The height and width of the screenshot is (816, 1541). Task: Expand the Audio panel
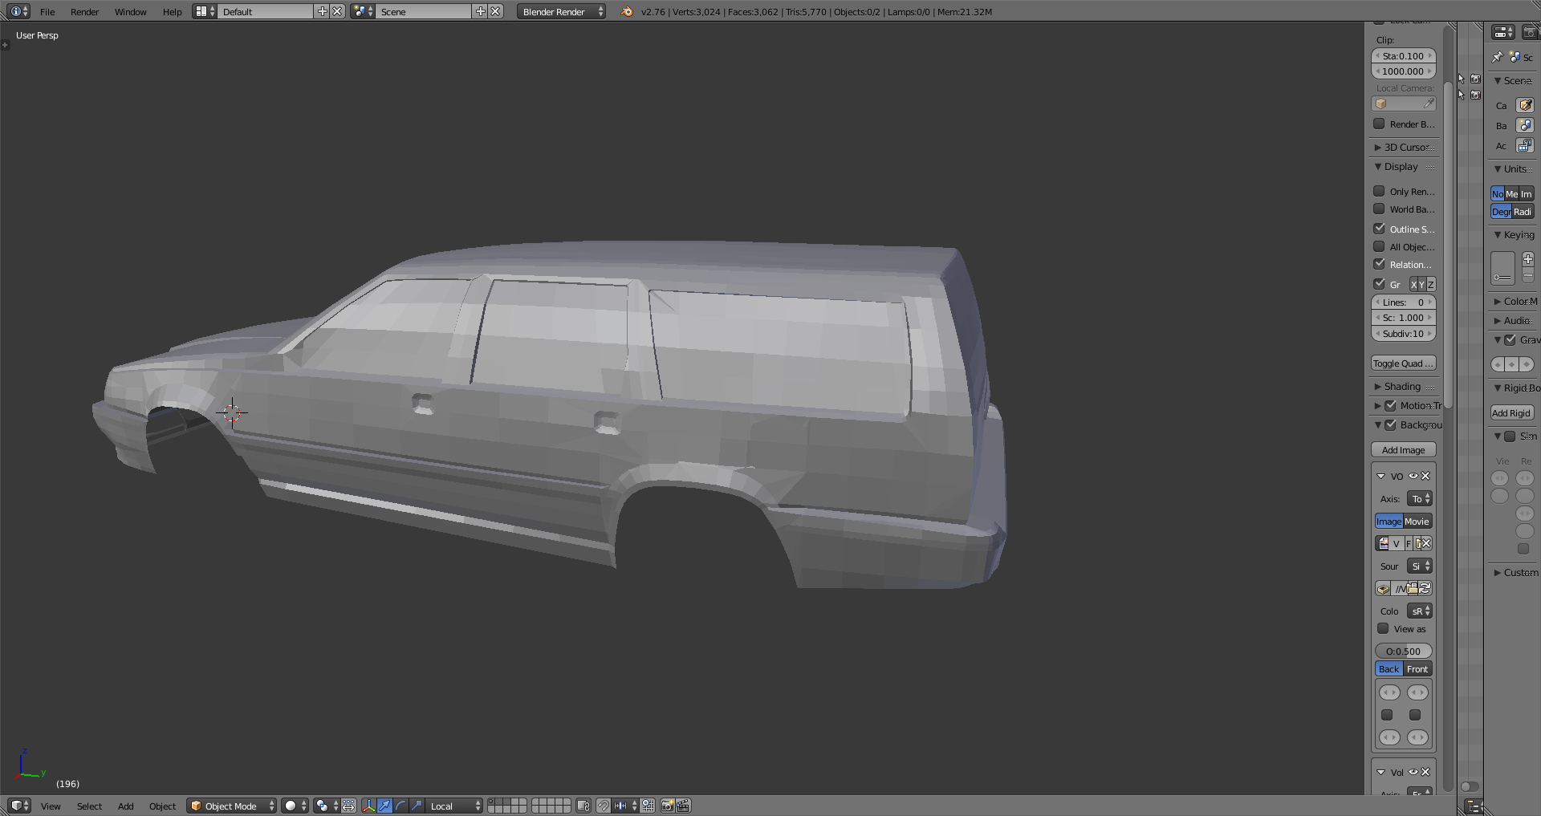click(x=1515, y=320)
